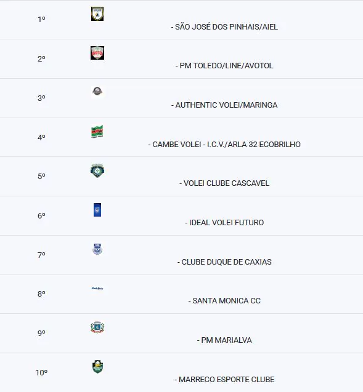The width and height of the screenshot is (363, 392).
Task: Open CAMBE VOLEI - I.C.V./ARLA 32 ECOBRILHO entry
Action: pos(224,144)
